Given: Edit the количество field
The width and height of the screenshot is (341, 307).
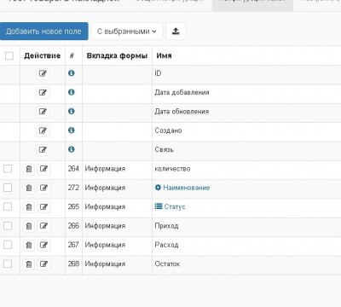Looking at the screenshot, I should click(43, 169).
